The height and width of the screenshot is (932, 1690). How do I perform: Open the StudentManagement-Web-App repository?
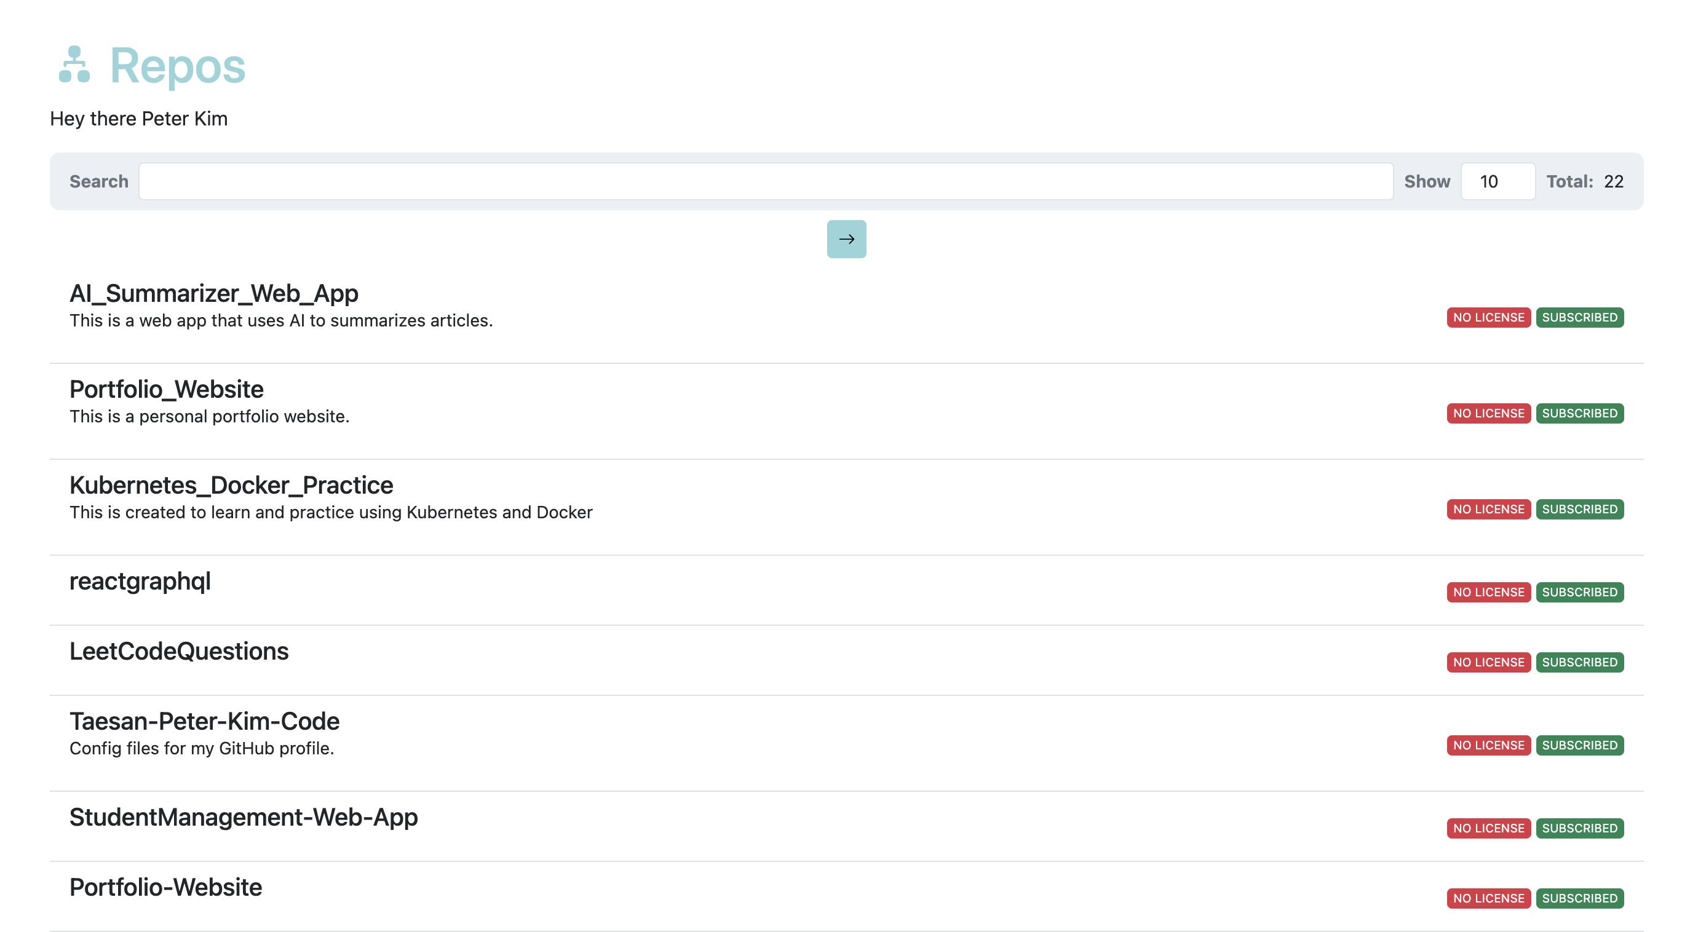click(244, 816)
